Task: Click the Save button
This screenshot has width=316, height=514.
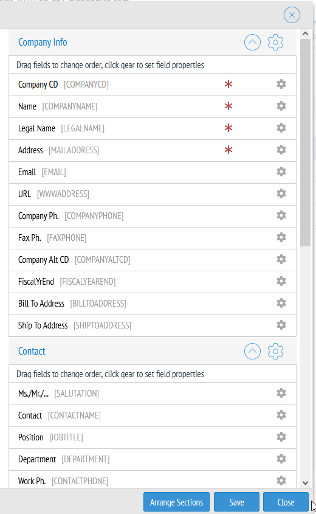Action: click(x=236, y=502)
